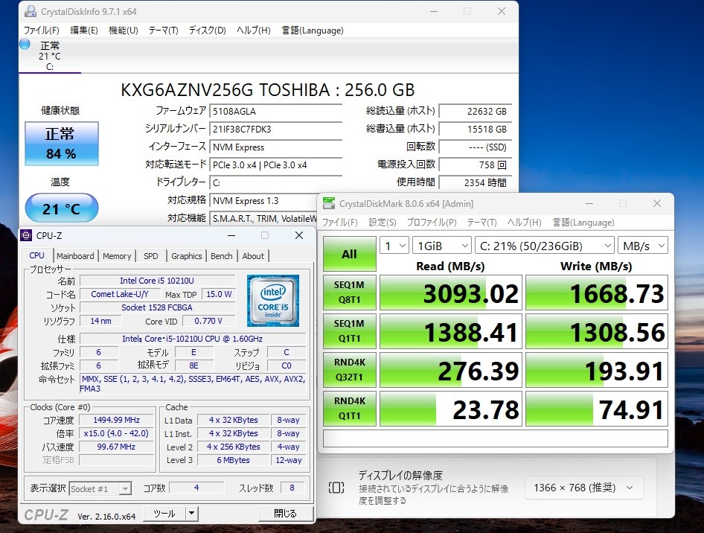Click the display resolution icon in Settings

336,488
